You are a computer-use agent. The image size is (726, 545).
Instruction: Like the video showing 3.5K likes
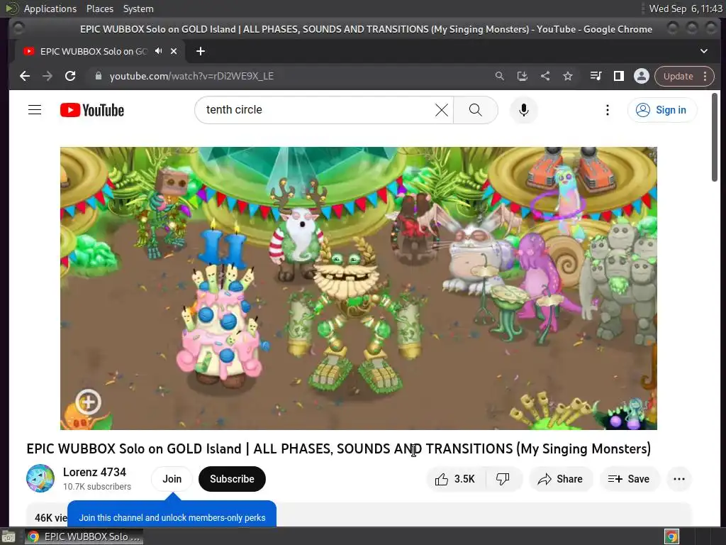tap(456, 479)
